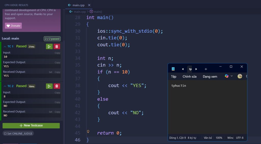Delete test case TC 1
The image size is (261, 144).
tap(57, 47)
